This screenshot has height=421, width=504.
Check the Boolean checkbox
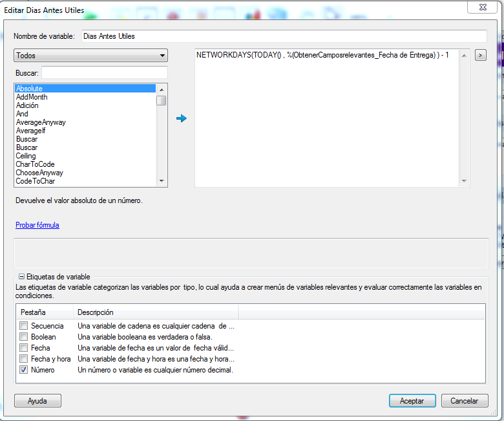23,337
